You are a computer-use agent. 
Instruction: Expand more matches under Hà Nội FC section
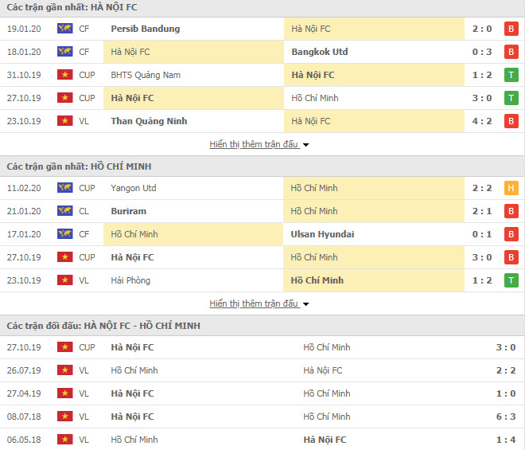pos(254,144)
